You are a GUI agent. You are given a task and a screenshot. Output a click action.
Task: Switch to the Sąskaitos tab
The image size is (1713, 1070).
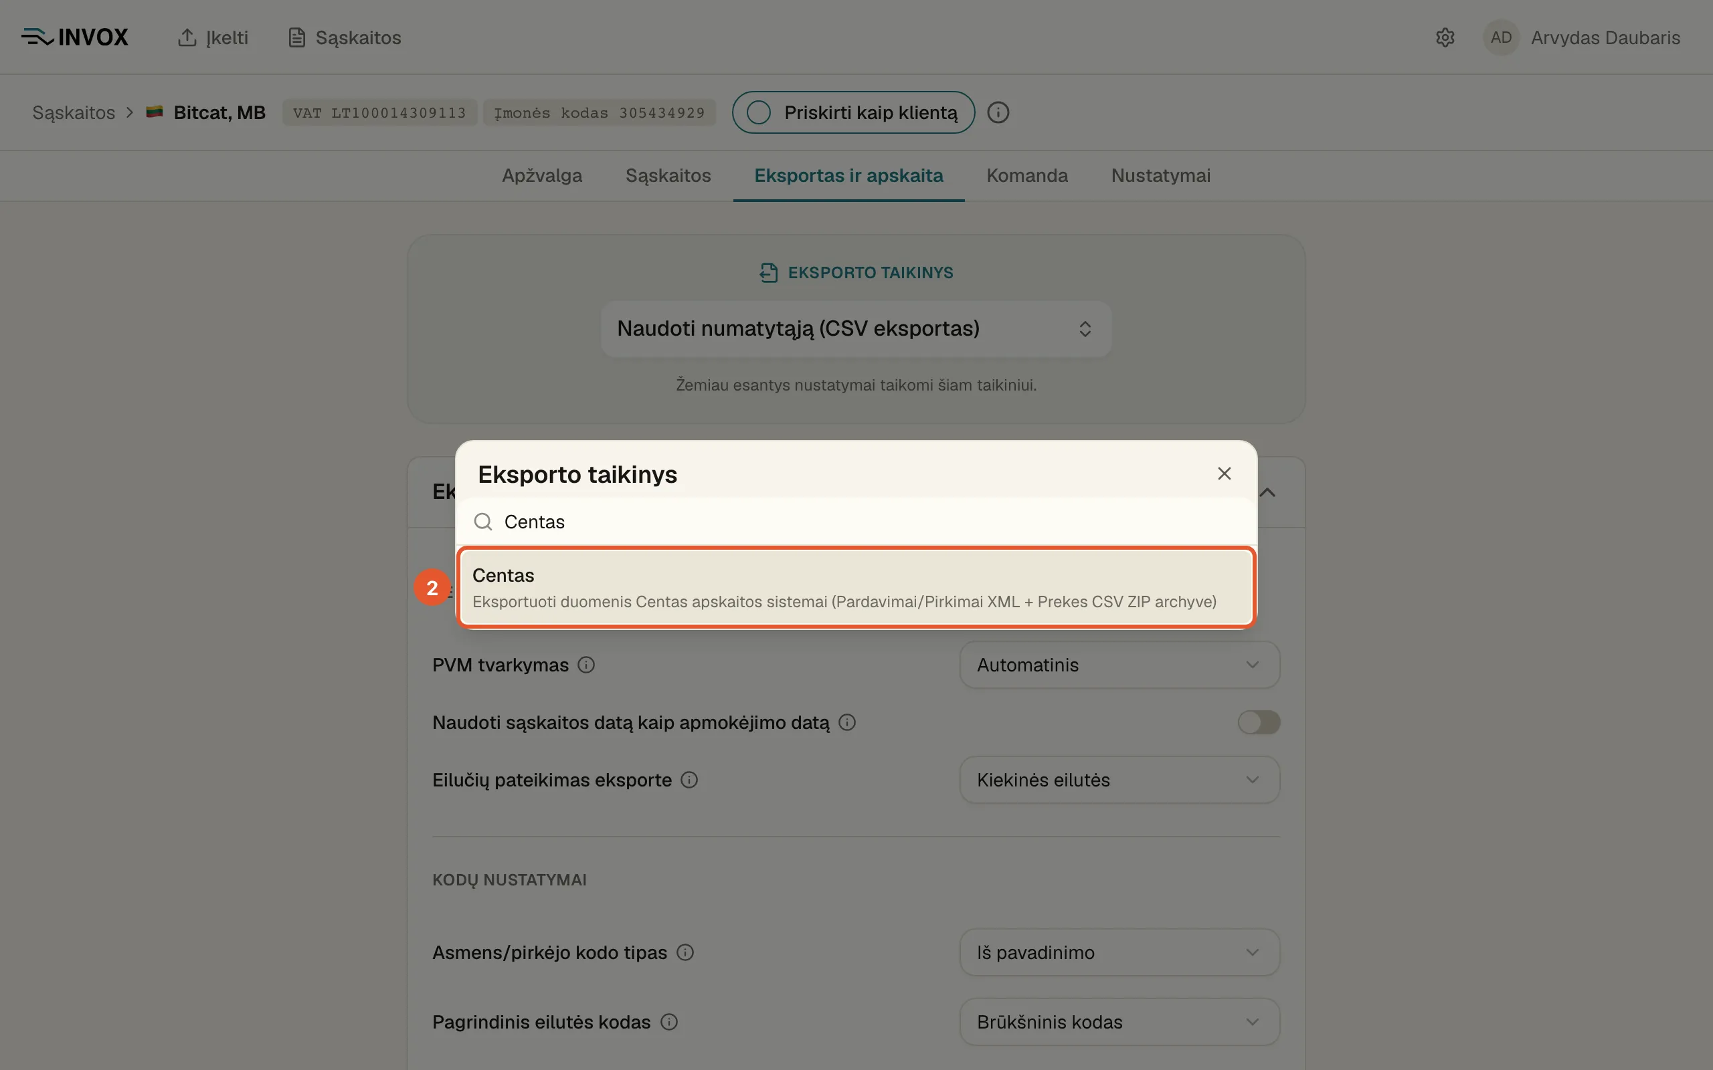click(668, 175)
